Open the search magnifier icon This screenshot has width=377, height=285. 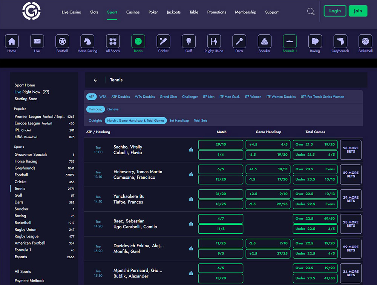(x=311, y=11)
